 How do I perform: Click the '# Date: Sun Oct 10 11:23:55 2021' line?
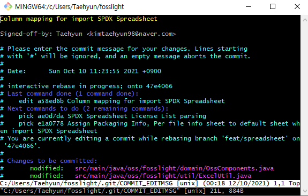[81, 71]
